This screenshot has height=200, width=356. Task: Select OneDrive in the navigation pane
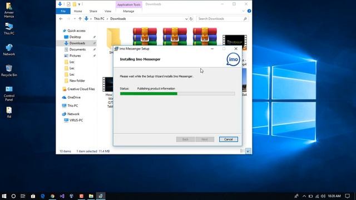pos(74,97)
